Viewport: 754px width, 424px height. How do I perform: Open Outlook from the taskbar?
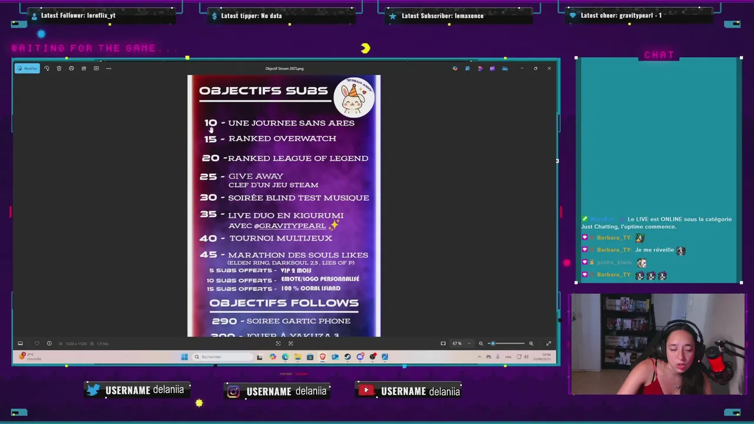335,357
